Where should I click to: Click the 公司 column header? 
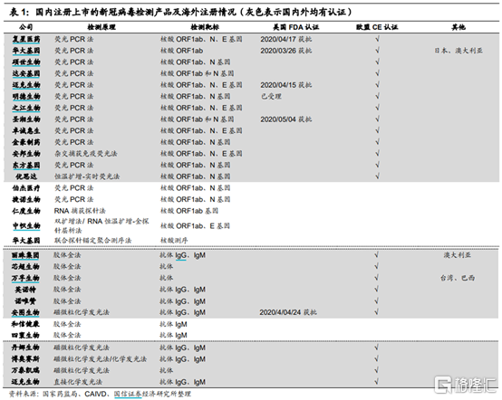(25, 27)
